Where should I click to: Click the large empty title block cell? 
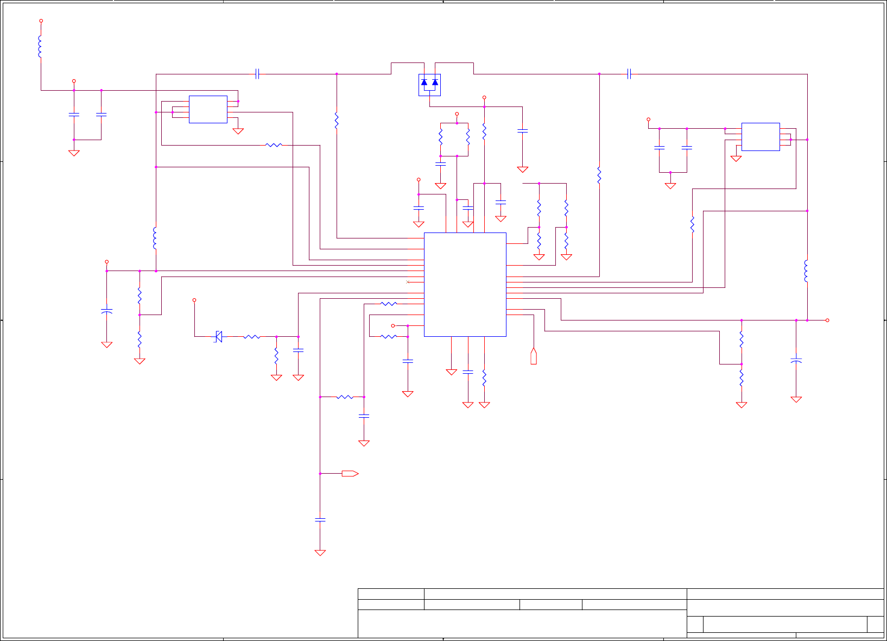pyautogui.click(x=522, y=624)
